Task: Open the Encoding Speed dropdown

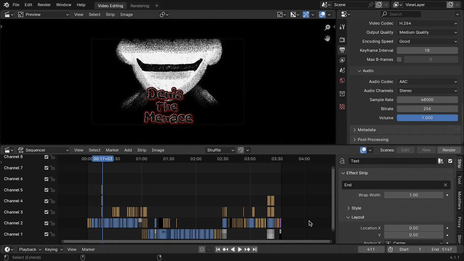Action: click(x=427, y=41)
